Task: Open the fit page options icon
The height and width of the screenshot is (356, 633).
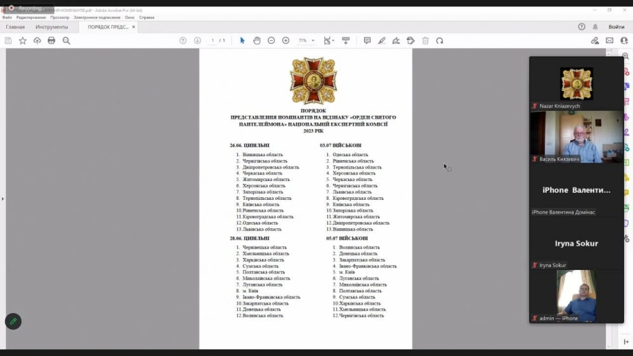Action: 328,40
